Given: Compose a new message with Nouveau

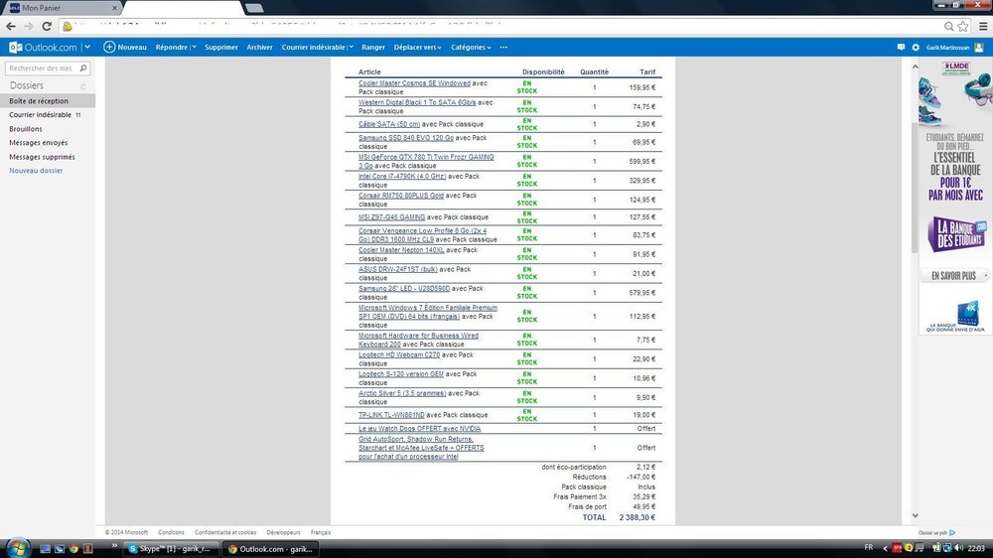Looking at the screenshot, I should pyautogui.click(x=125, y=47).
